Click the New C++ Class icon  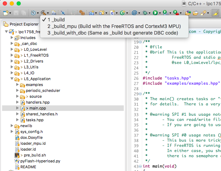click(x=122, y=13)
